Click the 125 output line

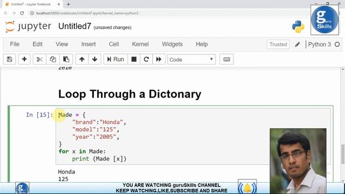tap(63, 179)
